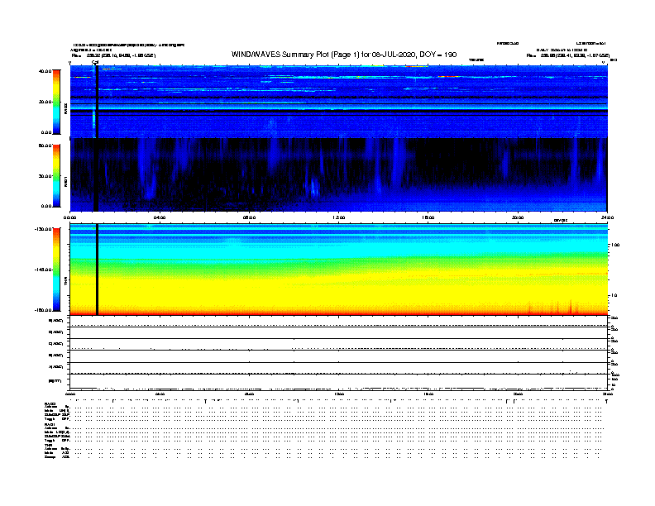
Task: Select the RAD2 intensity color bar
Action: pyautogui.click(x=56, y=102)
